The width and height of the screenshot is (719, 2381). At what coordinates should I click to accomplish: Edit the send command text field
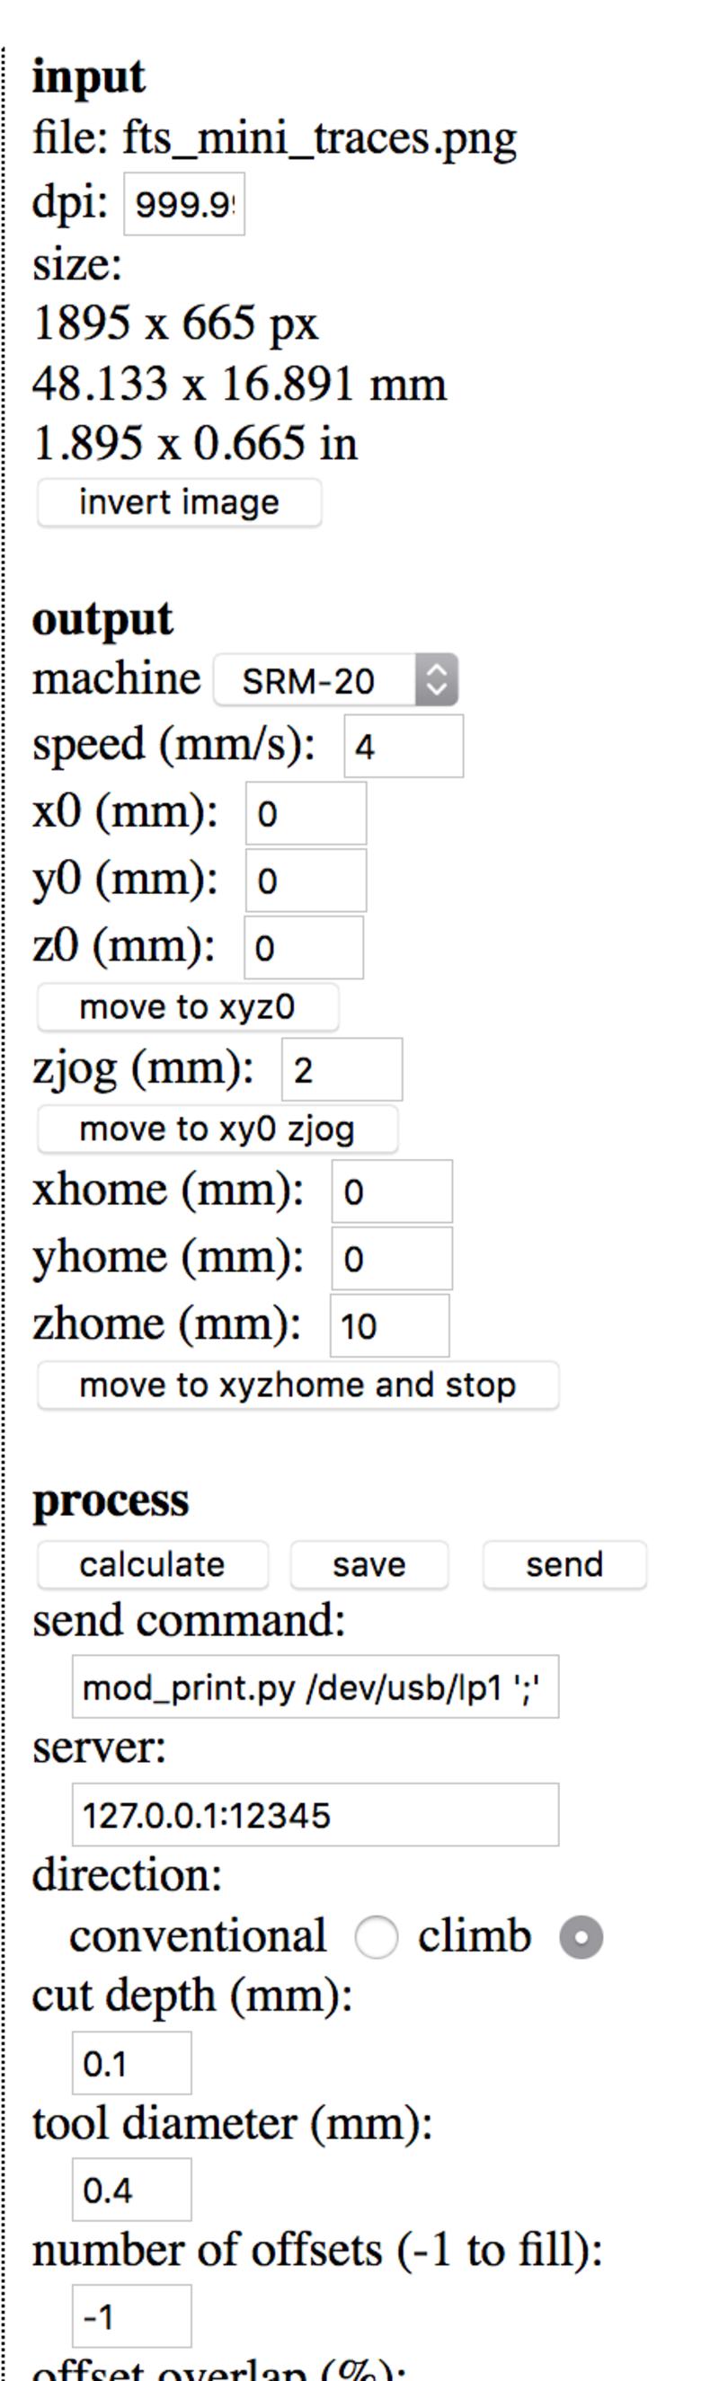(315, 1686)
